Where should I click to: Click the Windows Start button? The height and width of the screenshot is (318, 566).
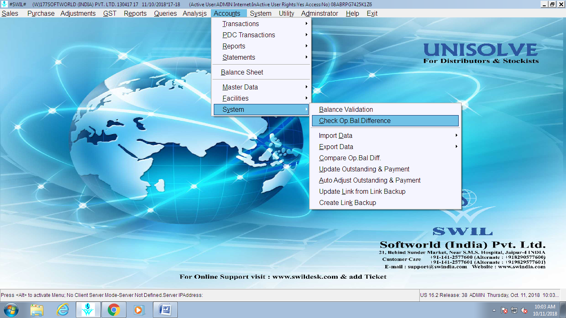pyautogui.click(x=11, y=310)
